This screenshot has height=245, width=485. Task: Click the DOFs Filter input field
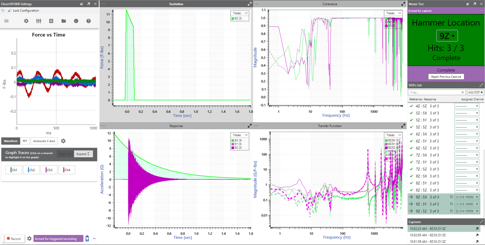point(434,92)
